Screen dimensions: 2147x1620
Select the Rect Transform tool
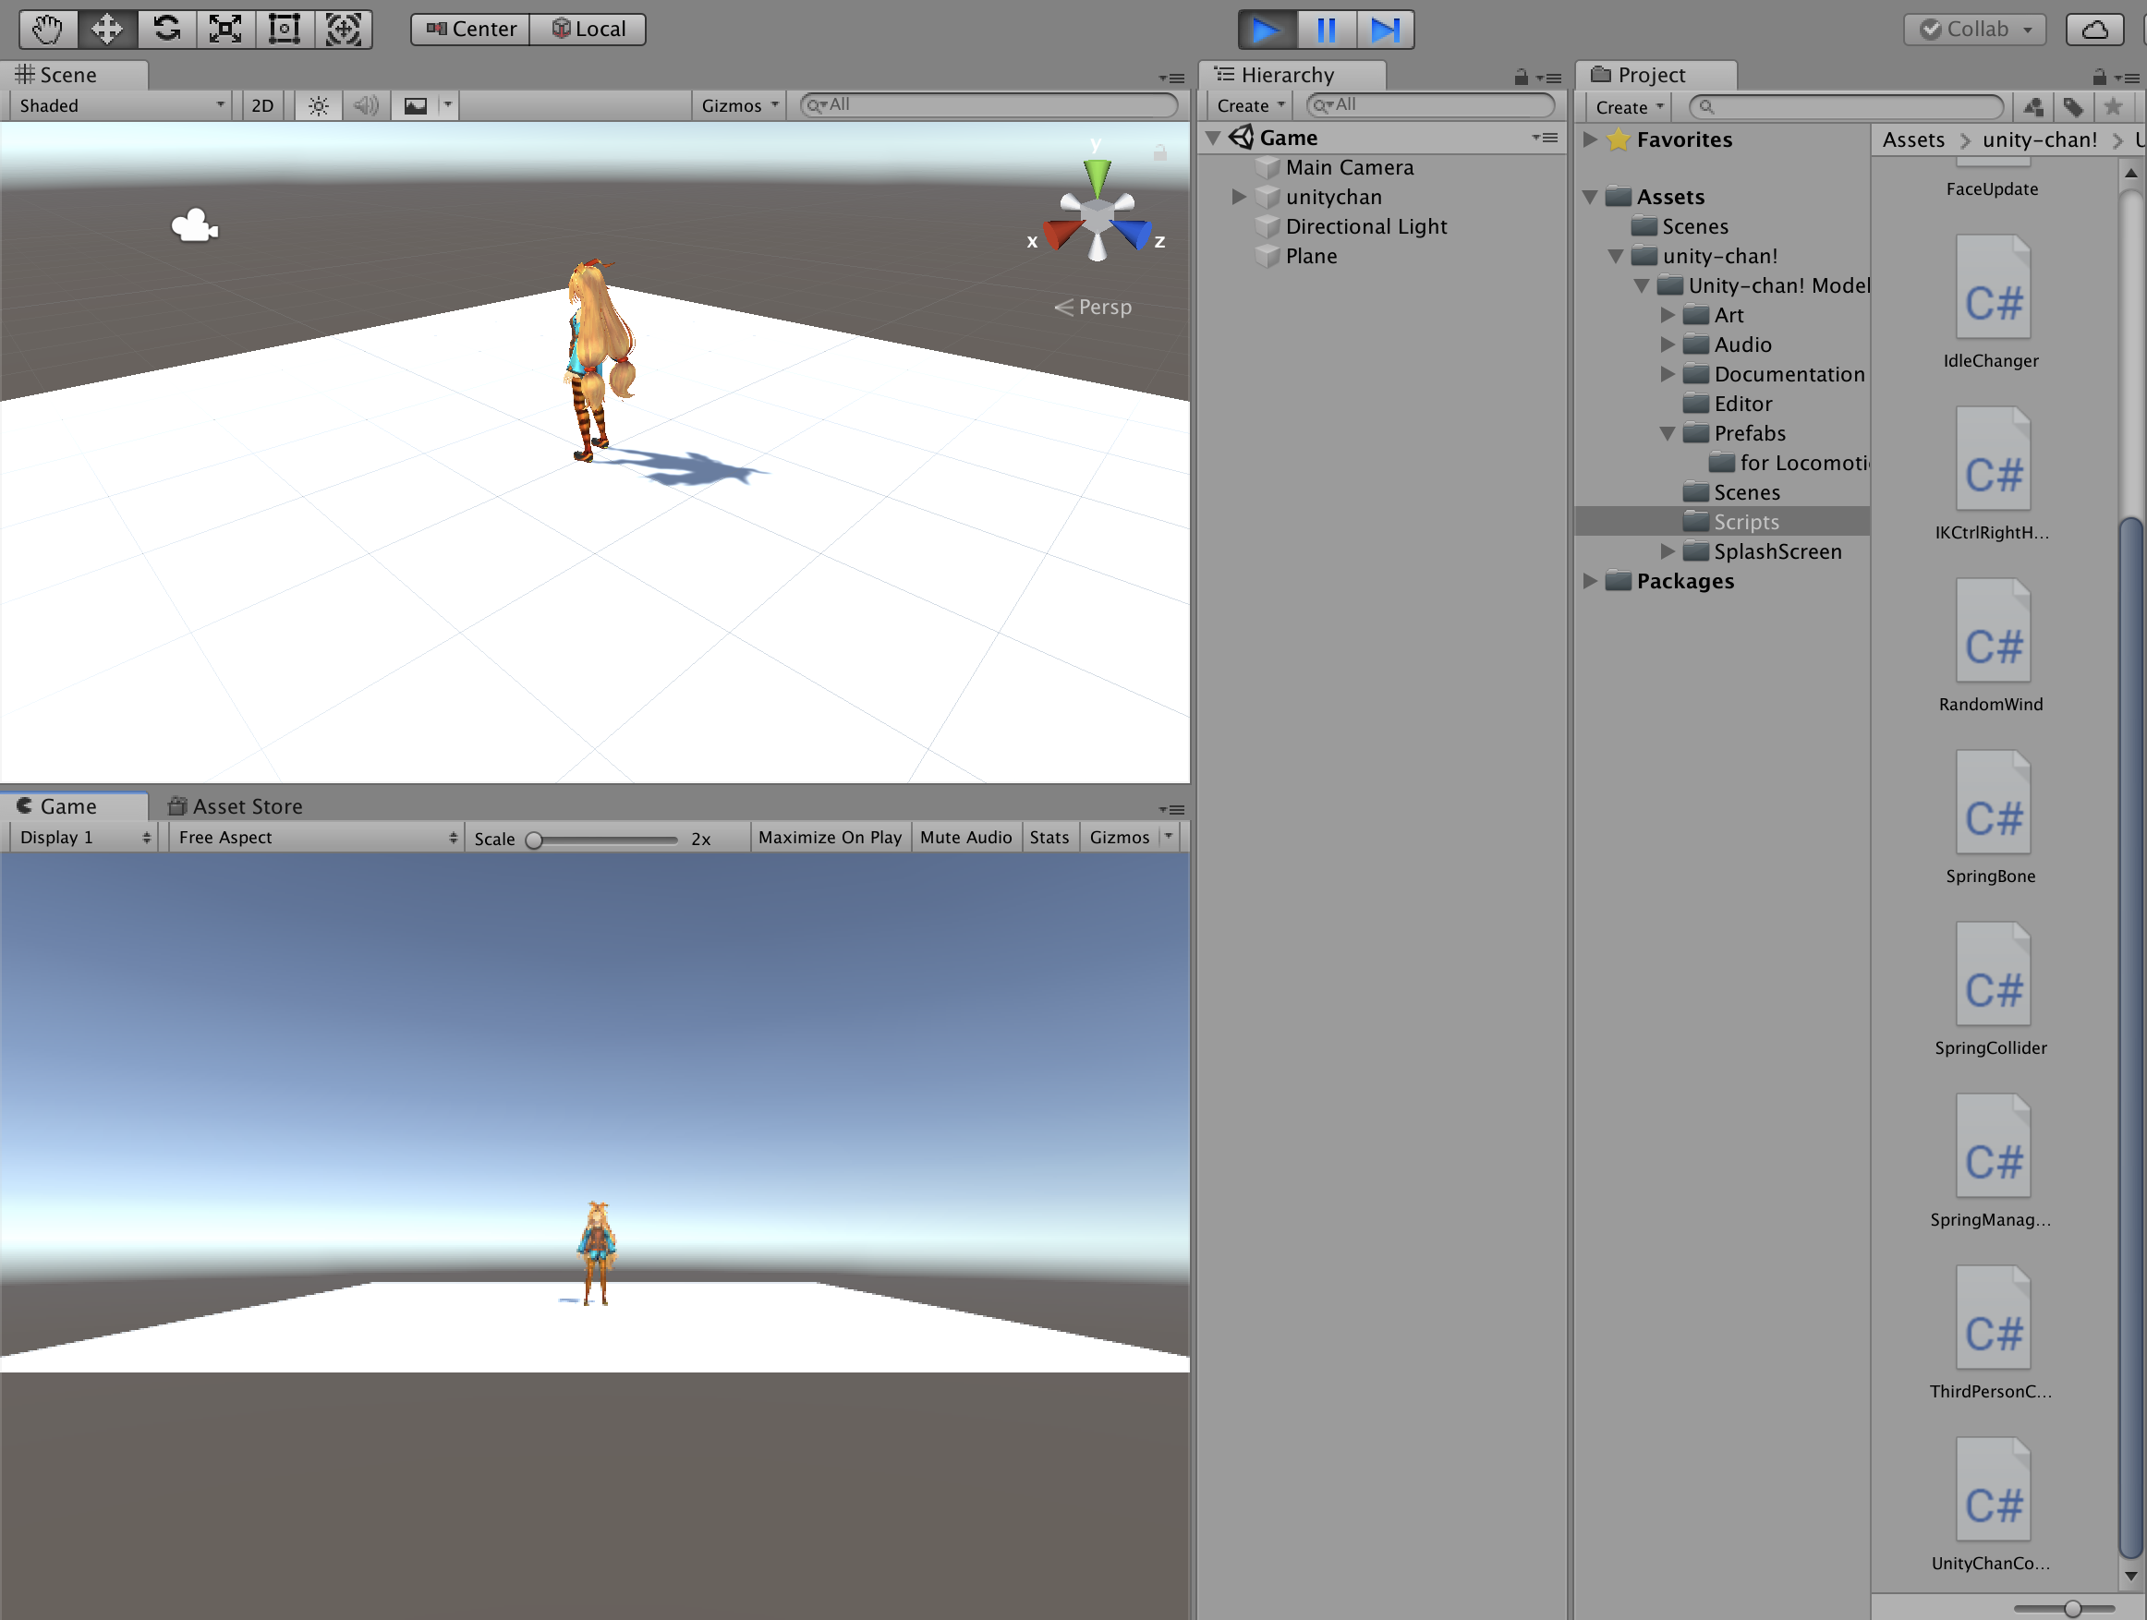[285, 30]
